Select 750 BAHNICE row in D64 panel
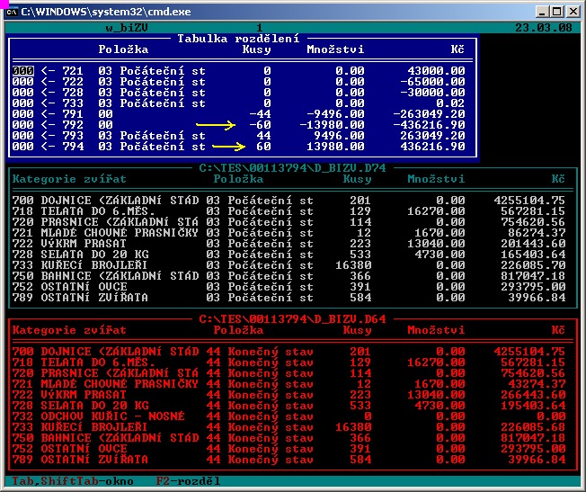The width and height of the screenshot is (586, 492). [289, 439]
